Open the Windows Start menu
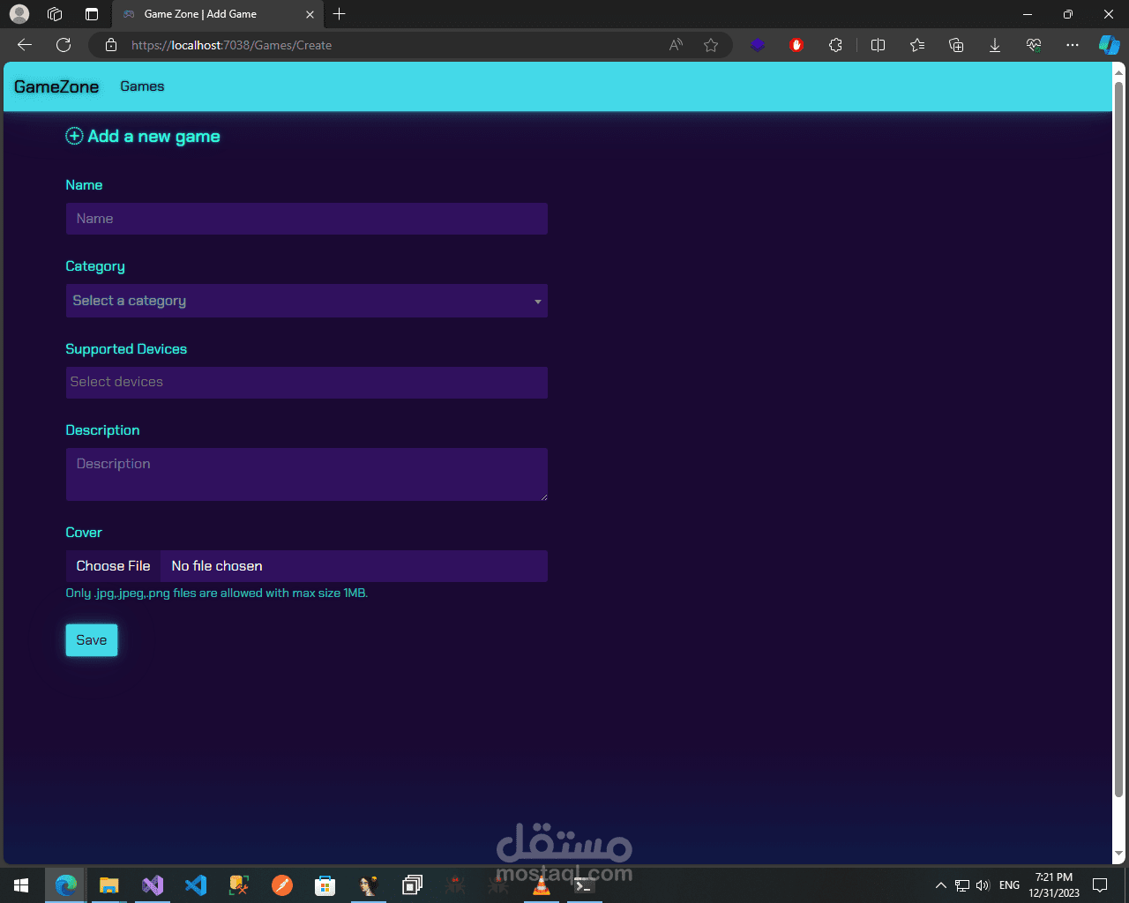This screenshot has width=1129, height=903. [21, 885]
